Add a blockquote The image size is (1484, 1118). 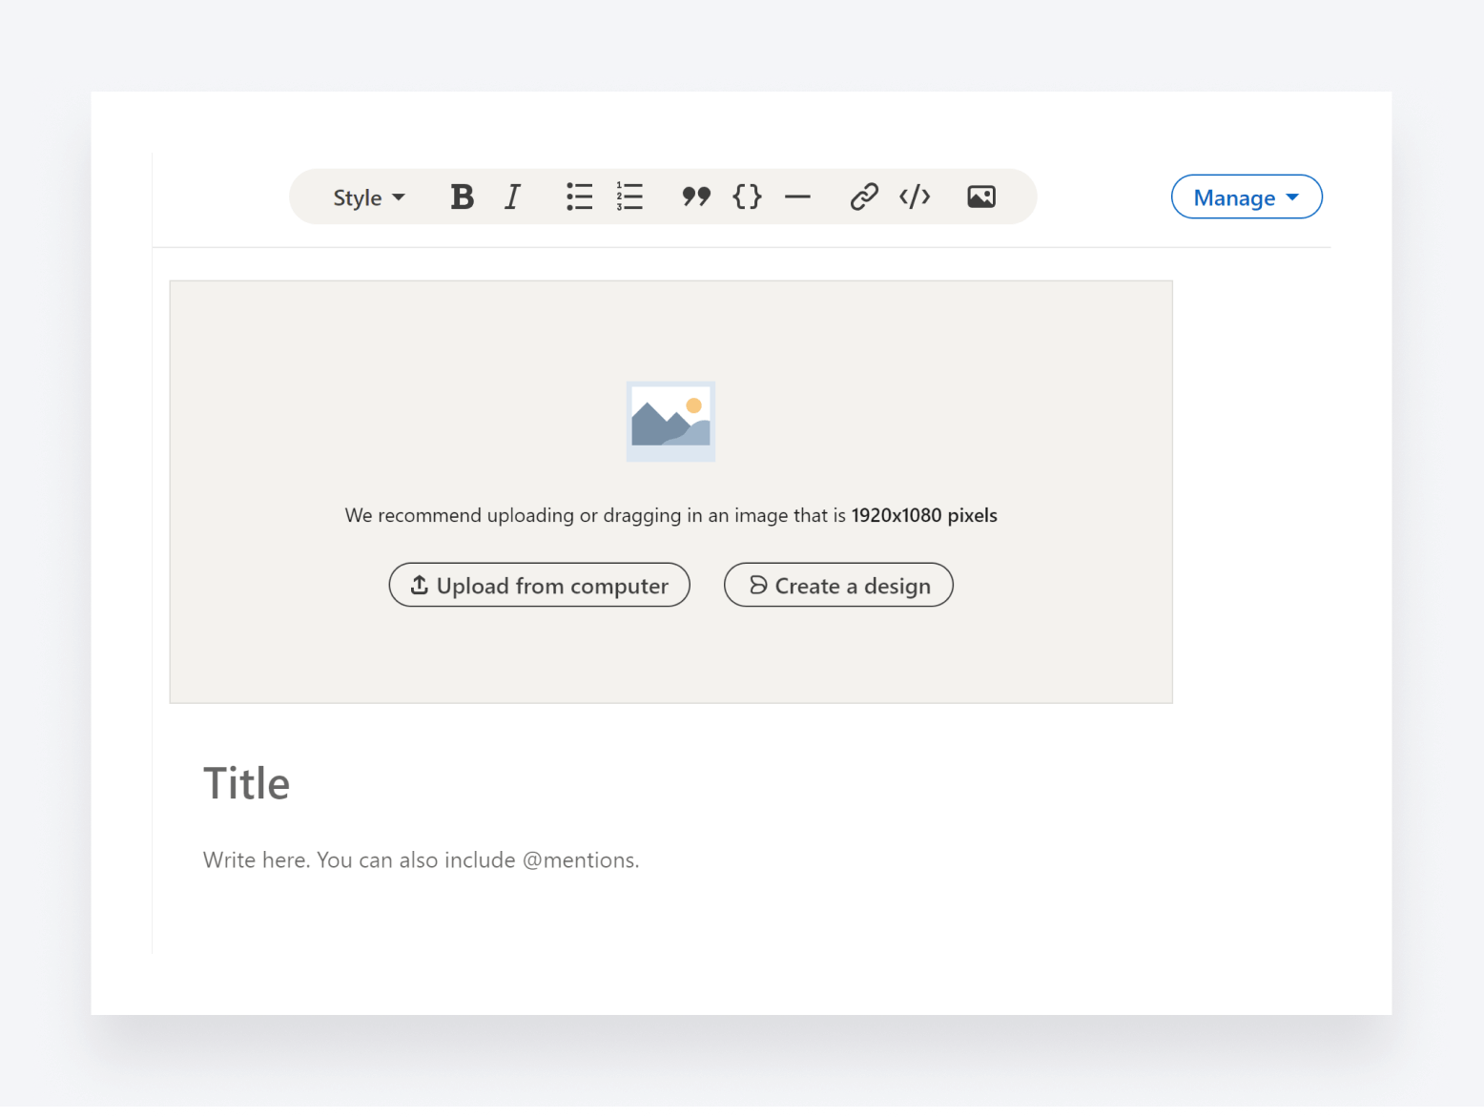pos(696,197)
